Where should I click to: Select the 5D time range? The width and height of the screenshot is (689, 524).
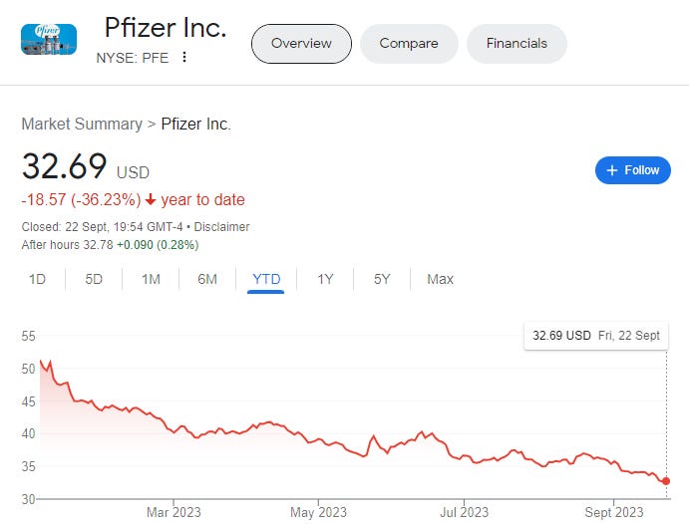[94, 279]
